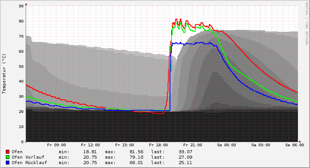Image resolution: width=310 pixels, height=168 pixels.
Task: Select the Fr 15:00 time axis label
Action: coord(124,145)
